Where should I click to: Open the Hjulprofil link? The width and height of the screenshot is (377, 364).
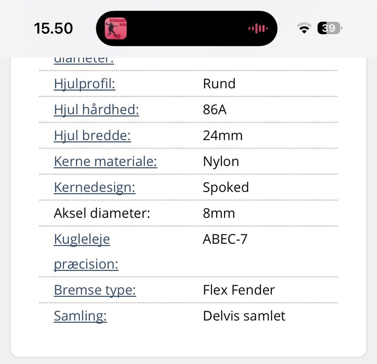click(84, 84)
